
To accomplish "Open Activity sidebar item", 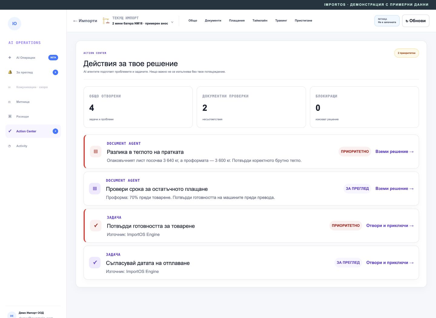I will coord(33,146).
